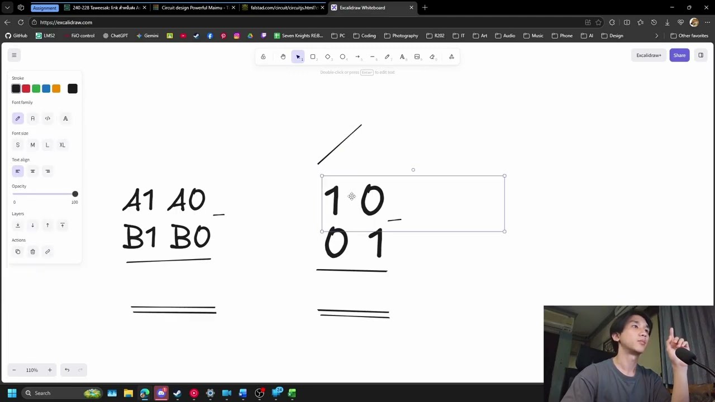This screenshot has width=715, height=402.
Task: Bring selected element forward one layer
Action: tap(47, 225)
